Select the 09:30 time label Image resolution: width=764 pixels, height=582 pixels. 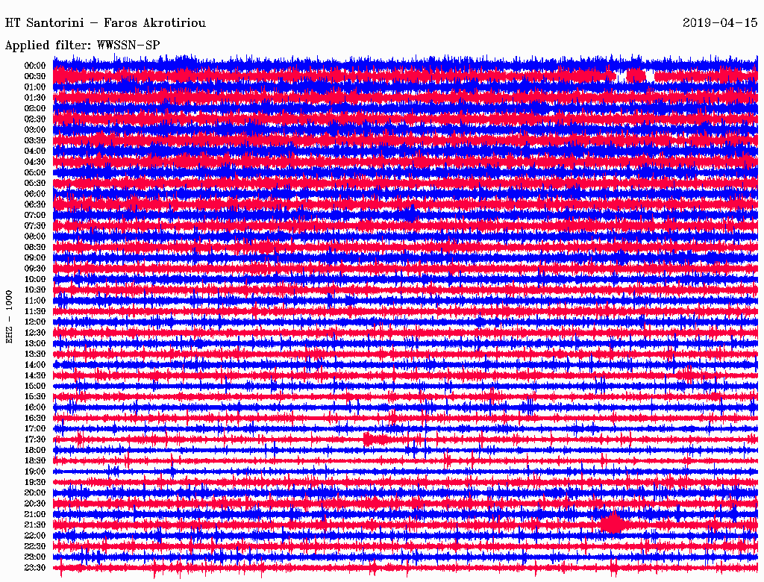35,269
